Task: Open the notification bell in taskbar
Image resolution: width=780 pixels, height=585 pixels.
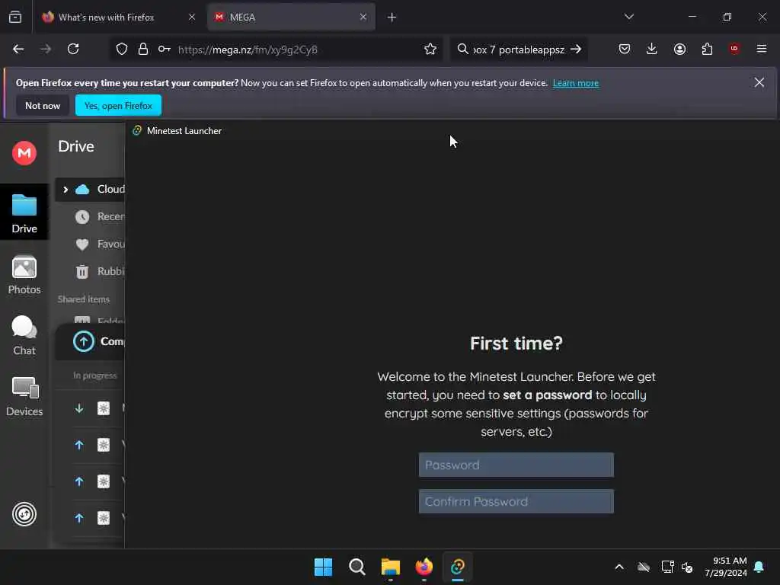Action: pyautogui.click(x=759, y=567)
